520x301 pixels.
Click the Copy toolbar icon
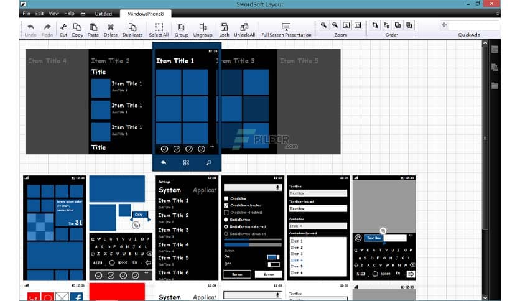77,27
